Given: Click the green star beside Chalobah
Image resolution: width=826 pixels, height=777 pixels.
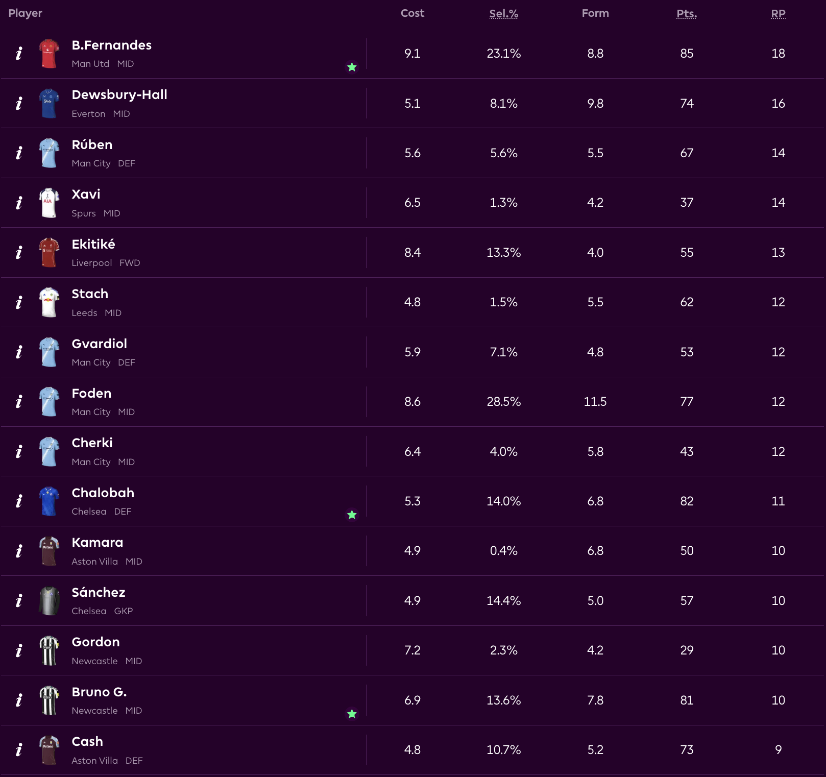Looking at the screenshot, I should 352,515.
